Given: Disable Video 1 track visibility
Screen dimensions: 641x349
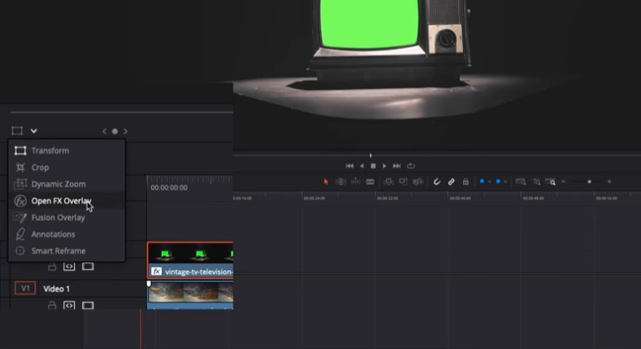Looking at the screenshot, I should click(88, 305).
